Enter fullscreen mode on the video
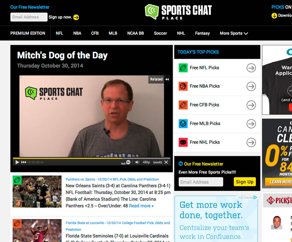Viewport: 292px width, 242px height. [x=166, y=162]
